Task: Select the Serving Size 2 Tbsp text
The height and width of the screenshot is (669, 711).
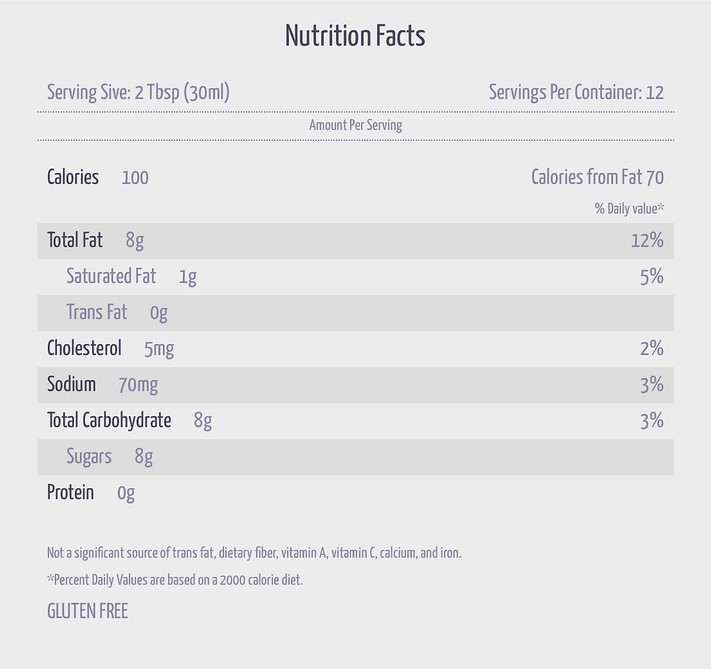Action: (x=139, y=92)
